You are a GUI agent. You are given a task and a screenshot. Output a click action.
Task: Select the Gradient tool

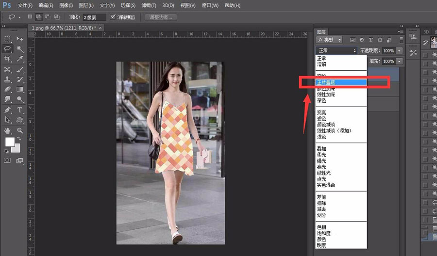click(20, 89)
